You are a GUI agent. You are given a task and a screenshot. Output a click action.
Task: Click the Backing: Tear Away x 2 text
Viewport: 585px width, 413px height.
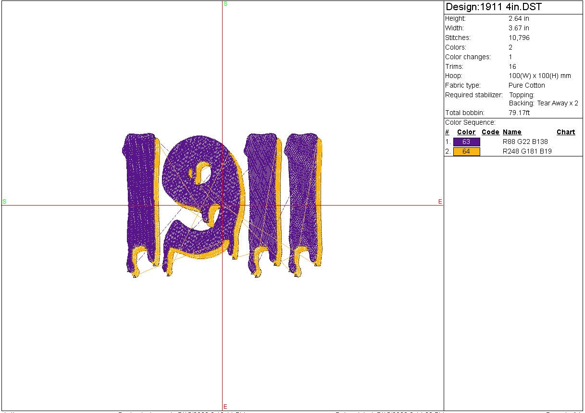click(543, 103)
